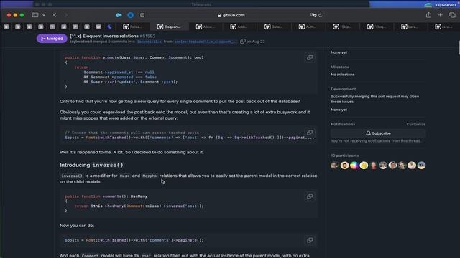460x258 pixels.
Task: Click the 'Milestone' sidebar heading
Action: click(x=340, y=67)
